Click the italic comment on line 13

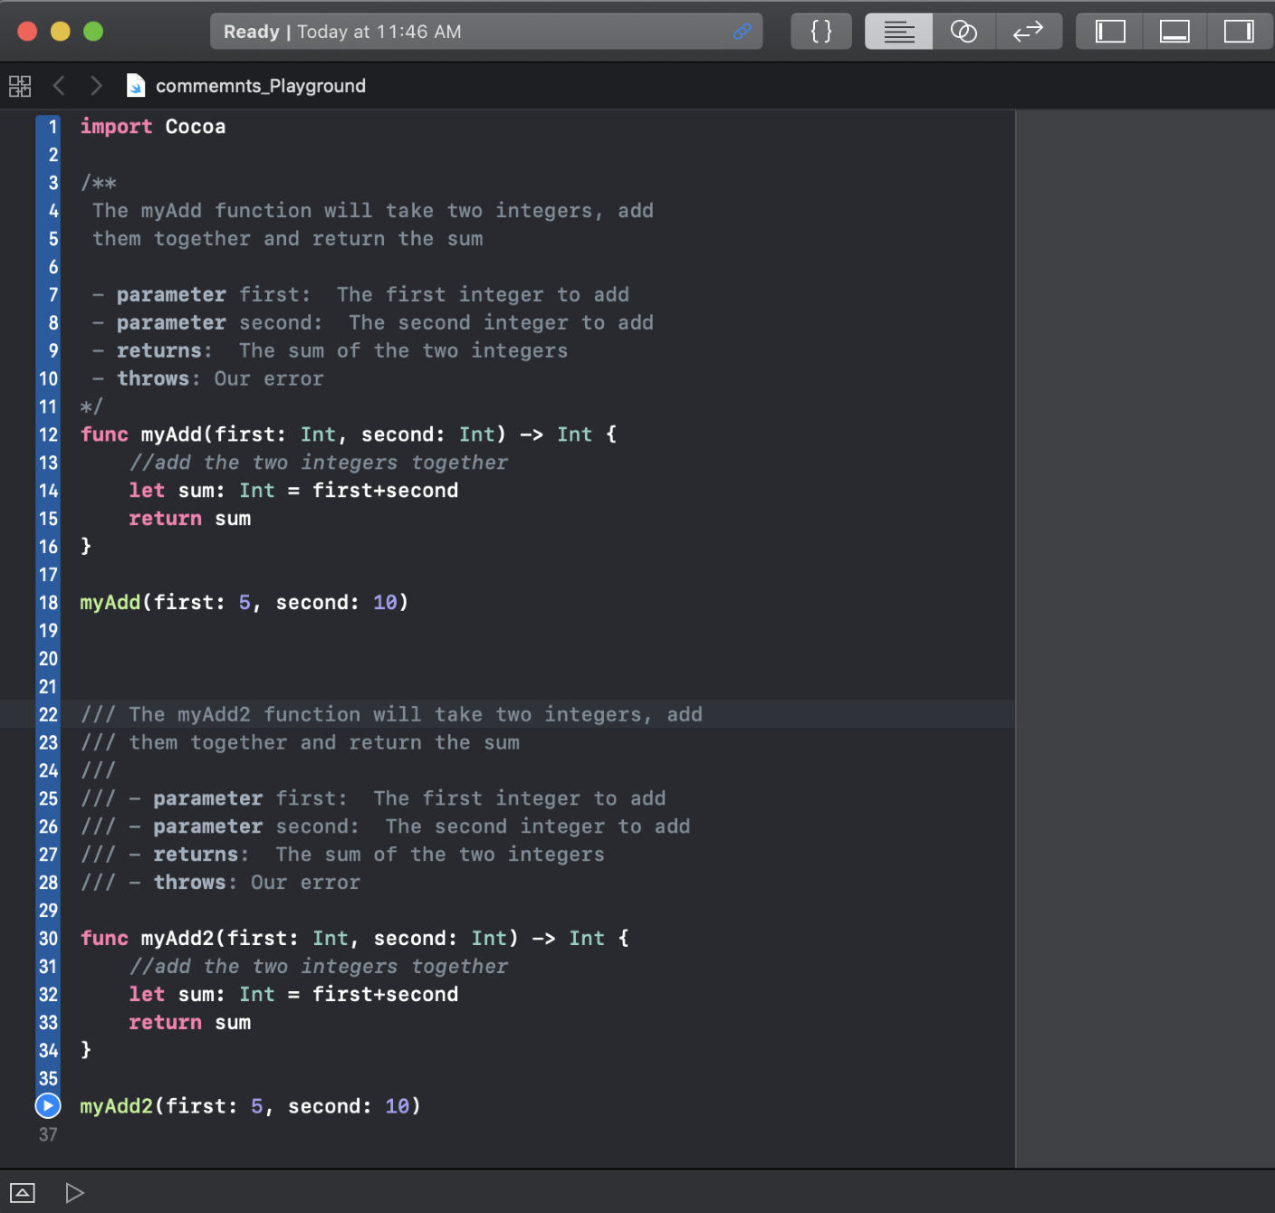coord(318,463)
